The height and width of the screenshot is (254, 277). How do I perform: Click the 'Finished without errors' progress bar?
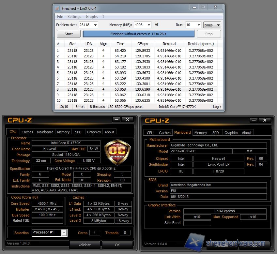(139, 34)
